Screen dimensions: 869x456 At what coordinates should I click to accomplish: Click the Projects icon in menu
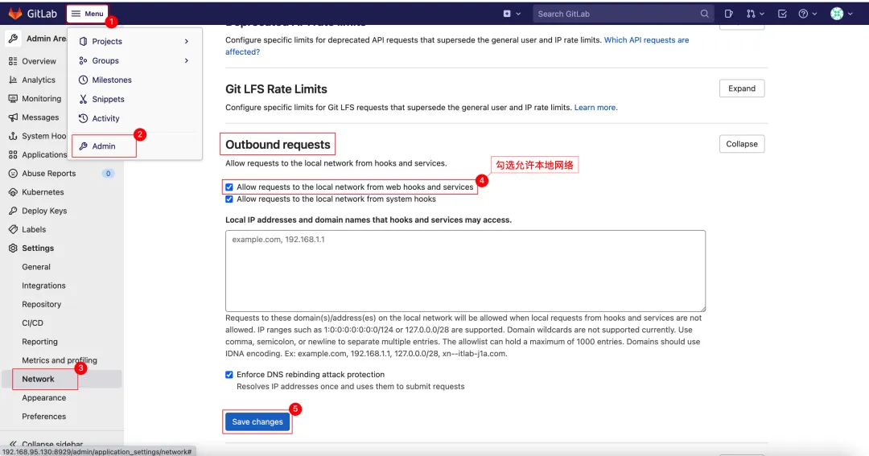83,42
